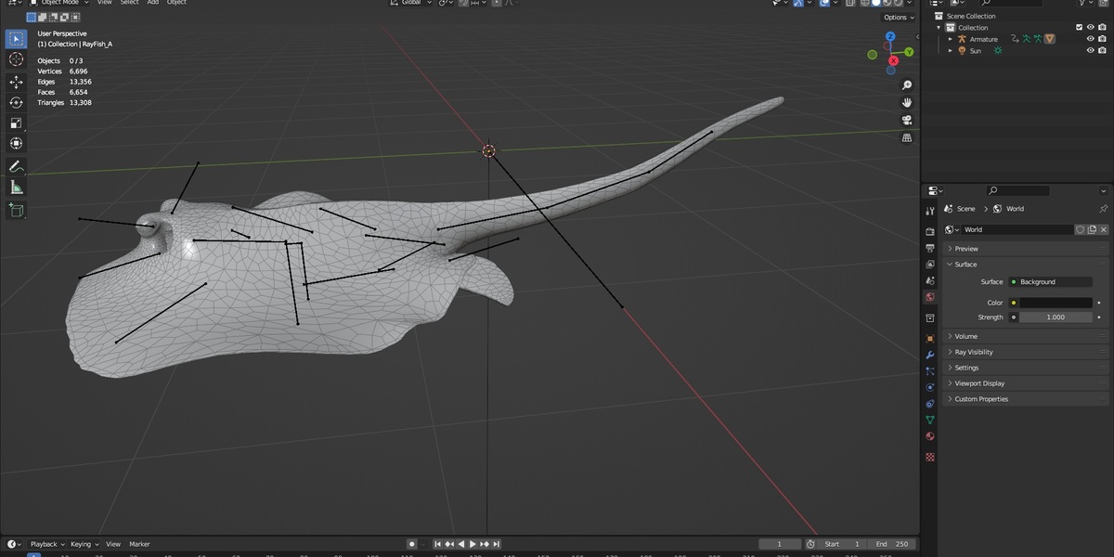This screenshot has height=557, width=1114.
Task: Open the Modifiers wrench tab
Action: pos(930,356)
